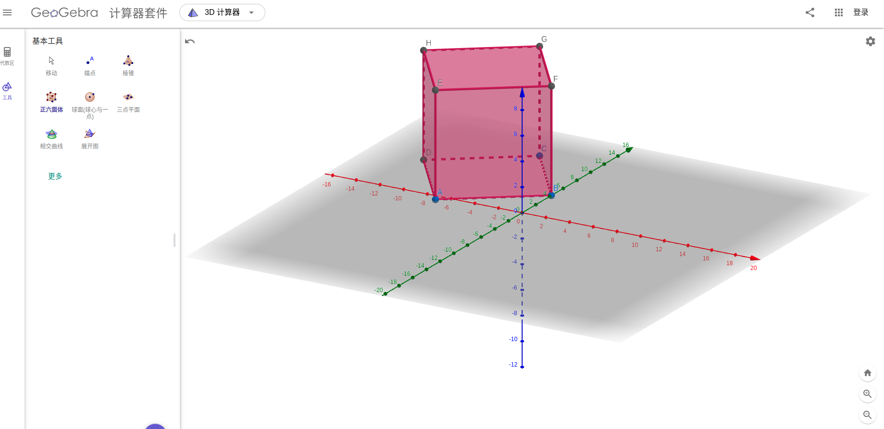
Task: Select the 三点平面 plane tool
Action: [128, 102]
